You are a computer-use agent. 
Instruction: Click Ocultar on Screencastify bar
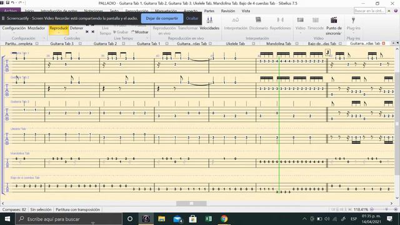click(192, 18)
